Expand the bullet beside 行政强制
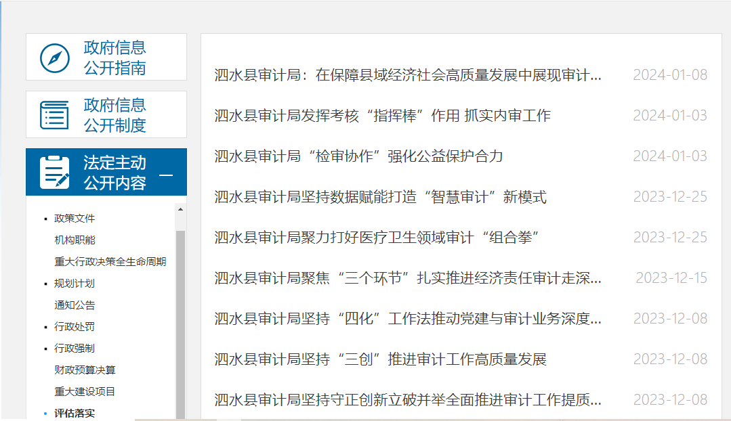Image resolution: width=731 pixels, height=421 pixels. [45, 349]
